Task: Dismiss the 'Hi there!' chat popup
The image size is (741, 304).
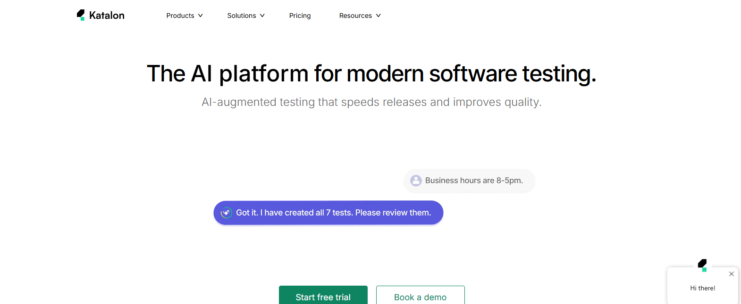Action: [x=731, y=274]
